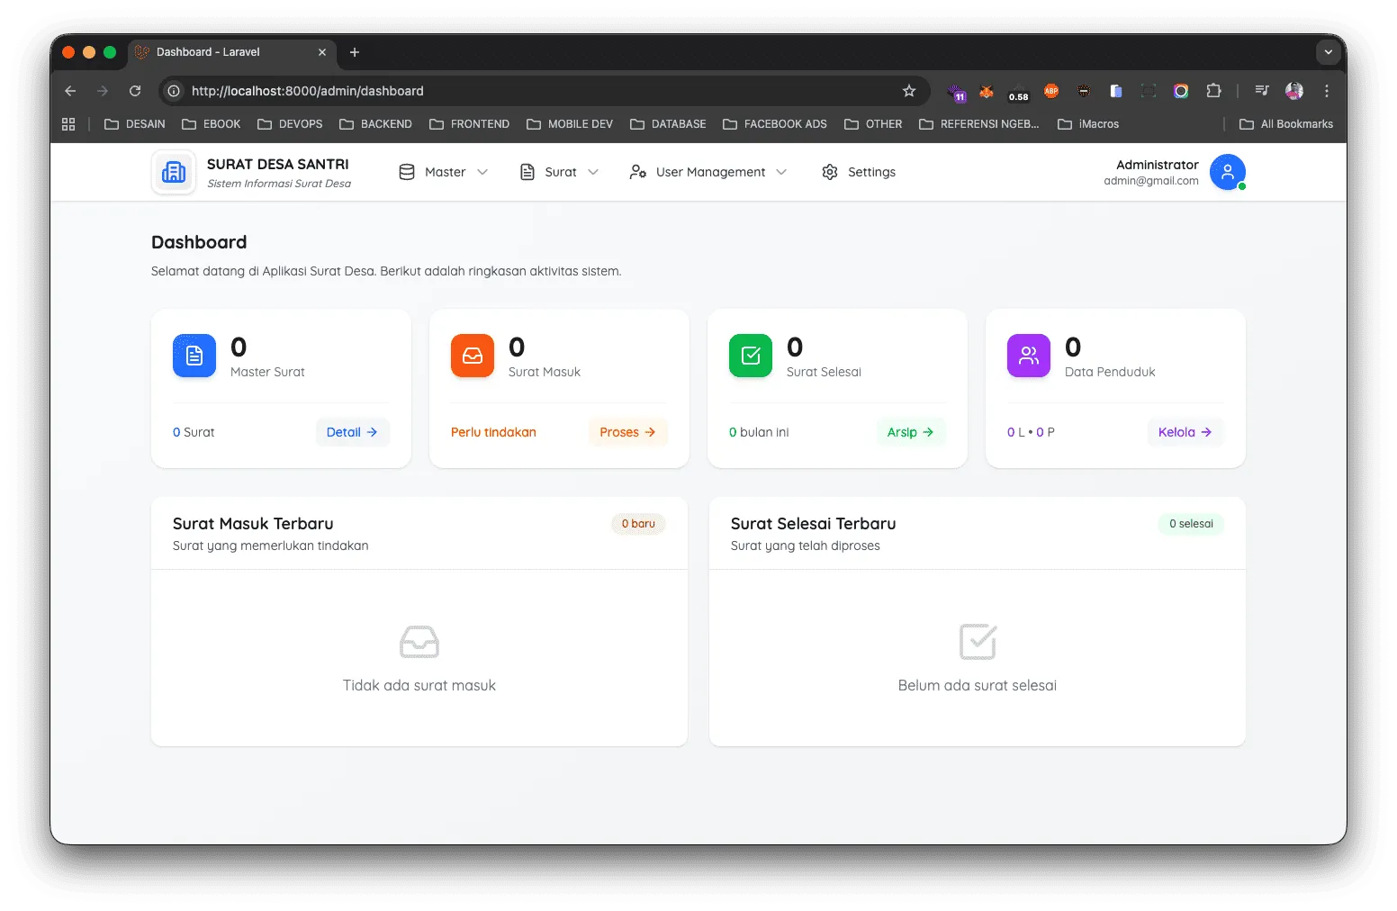The image size is (1397, 911).
Task: Expand the User Management dropdown chevron
Action: tap(781, 172)
